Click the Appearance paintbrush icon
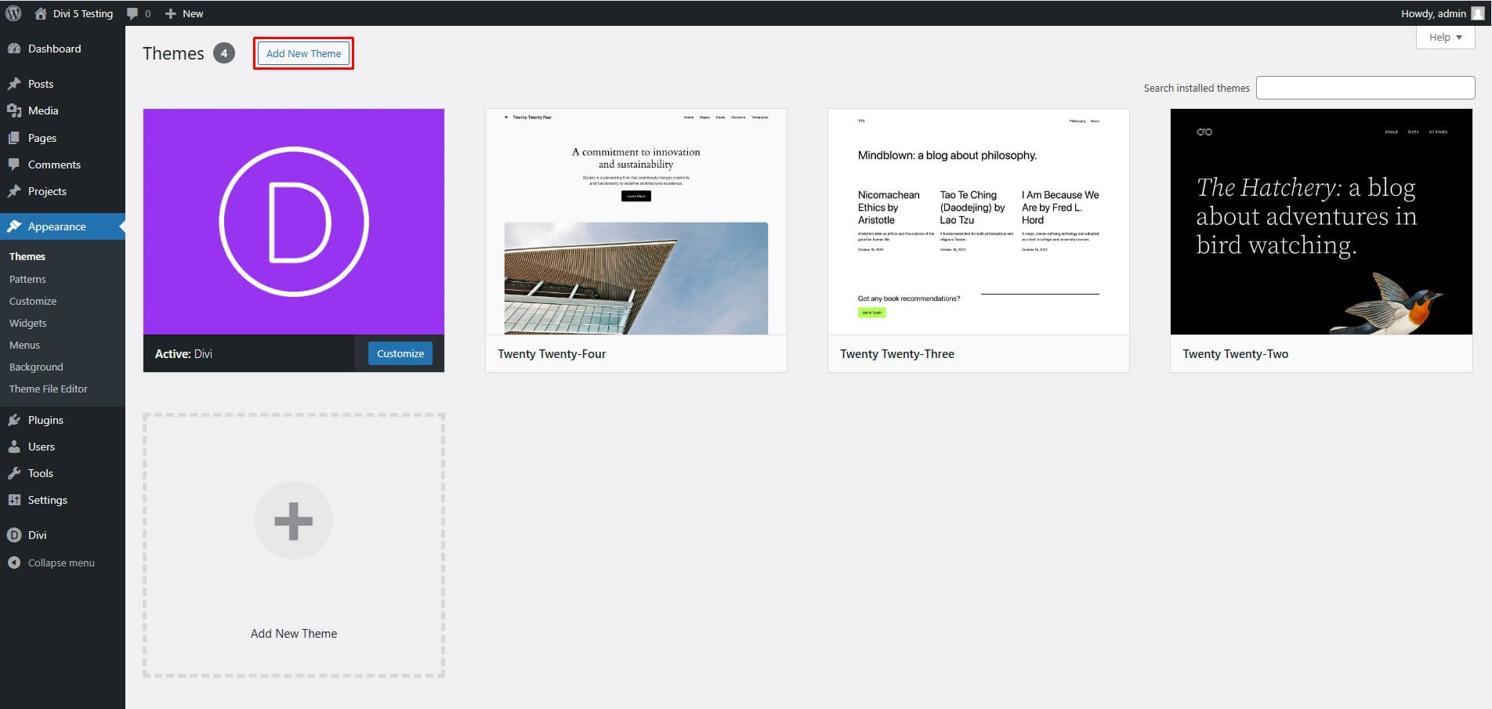The width and height of the screenshot is (1492, 709). click(14, 226)
